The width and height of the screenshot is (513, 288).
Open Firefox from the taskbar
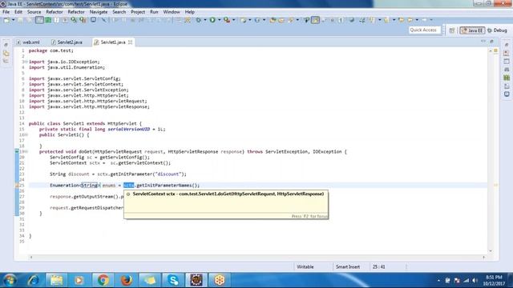pyautogui.click(x=127, y=280)
